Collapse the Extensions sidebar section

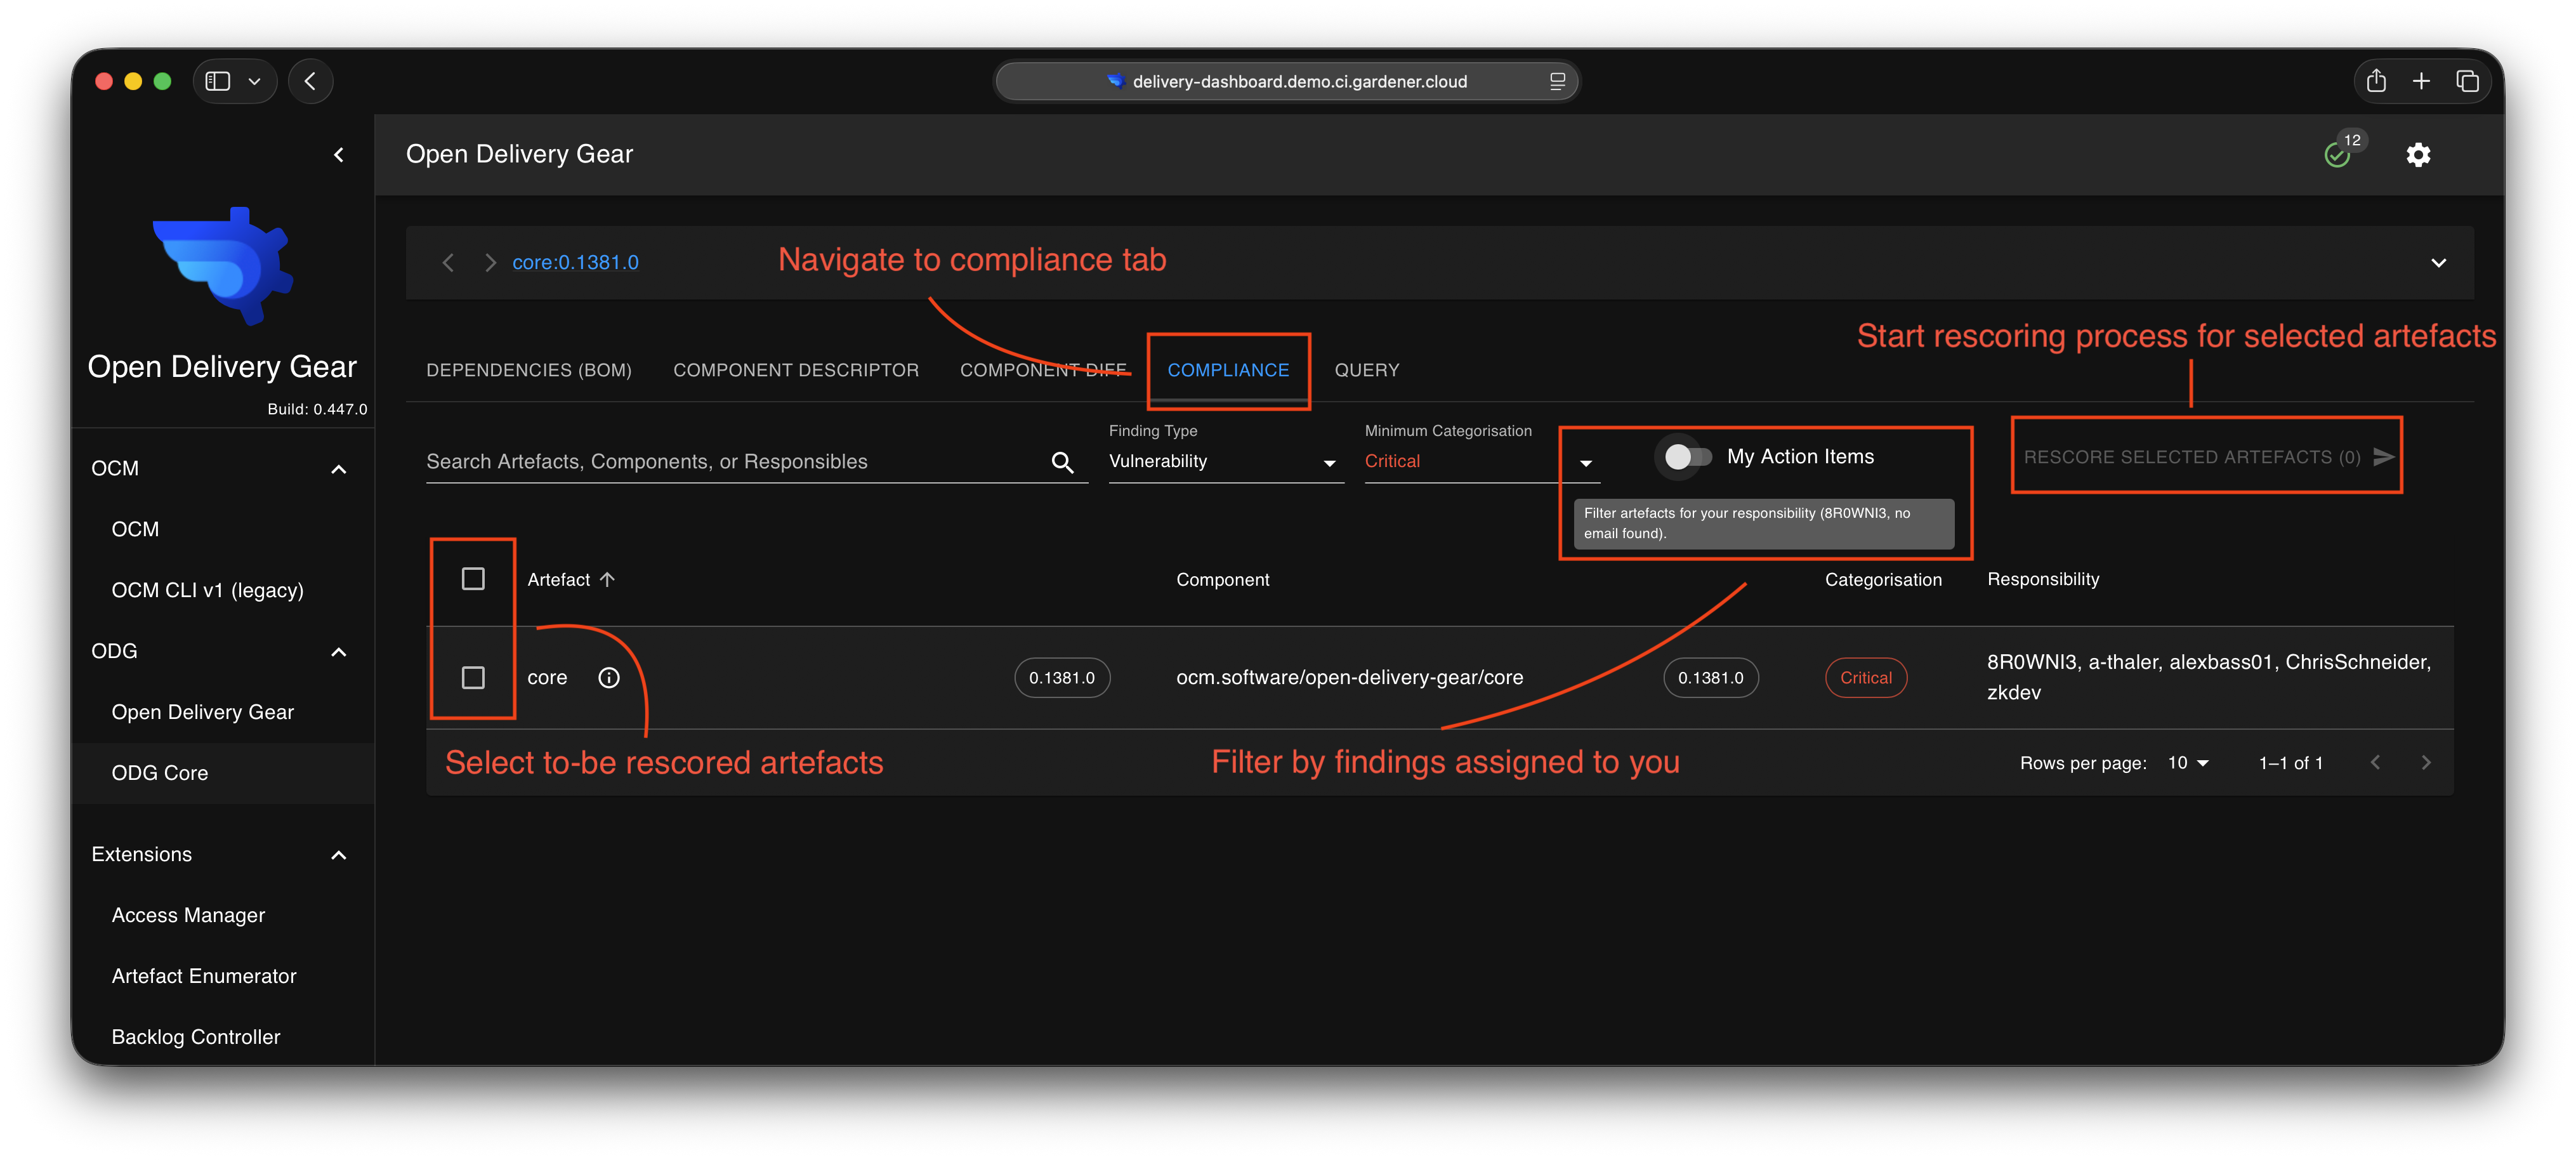pyautogui.click(x=338, y=854)
